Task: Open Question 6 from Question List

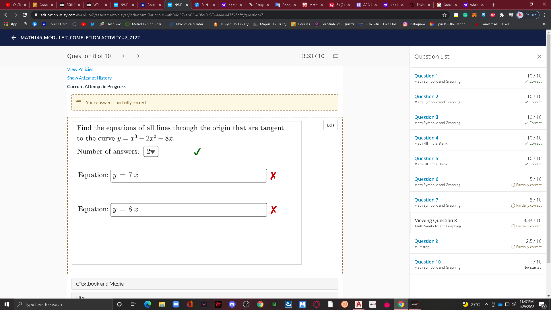Action: 426,179
